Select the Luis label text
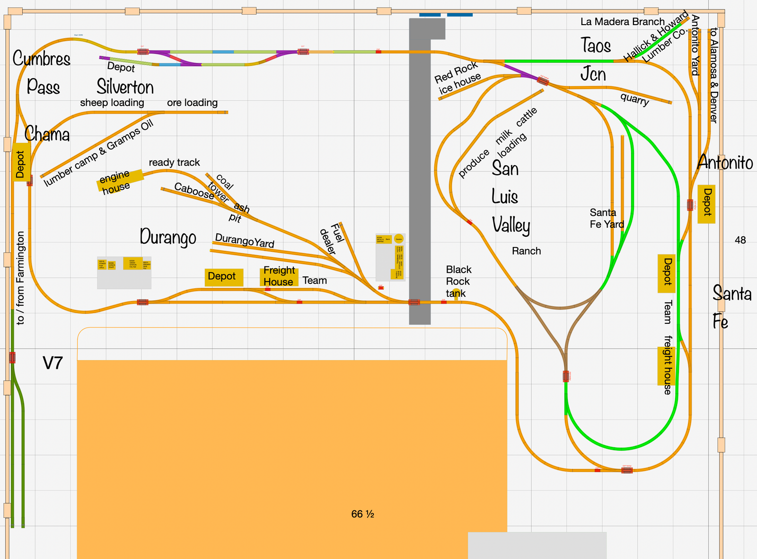The height and width of the screenshot is (559, 757). coord(504,197)
